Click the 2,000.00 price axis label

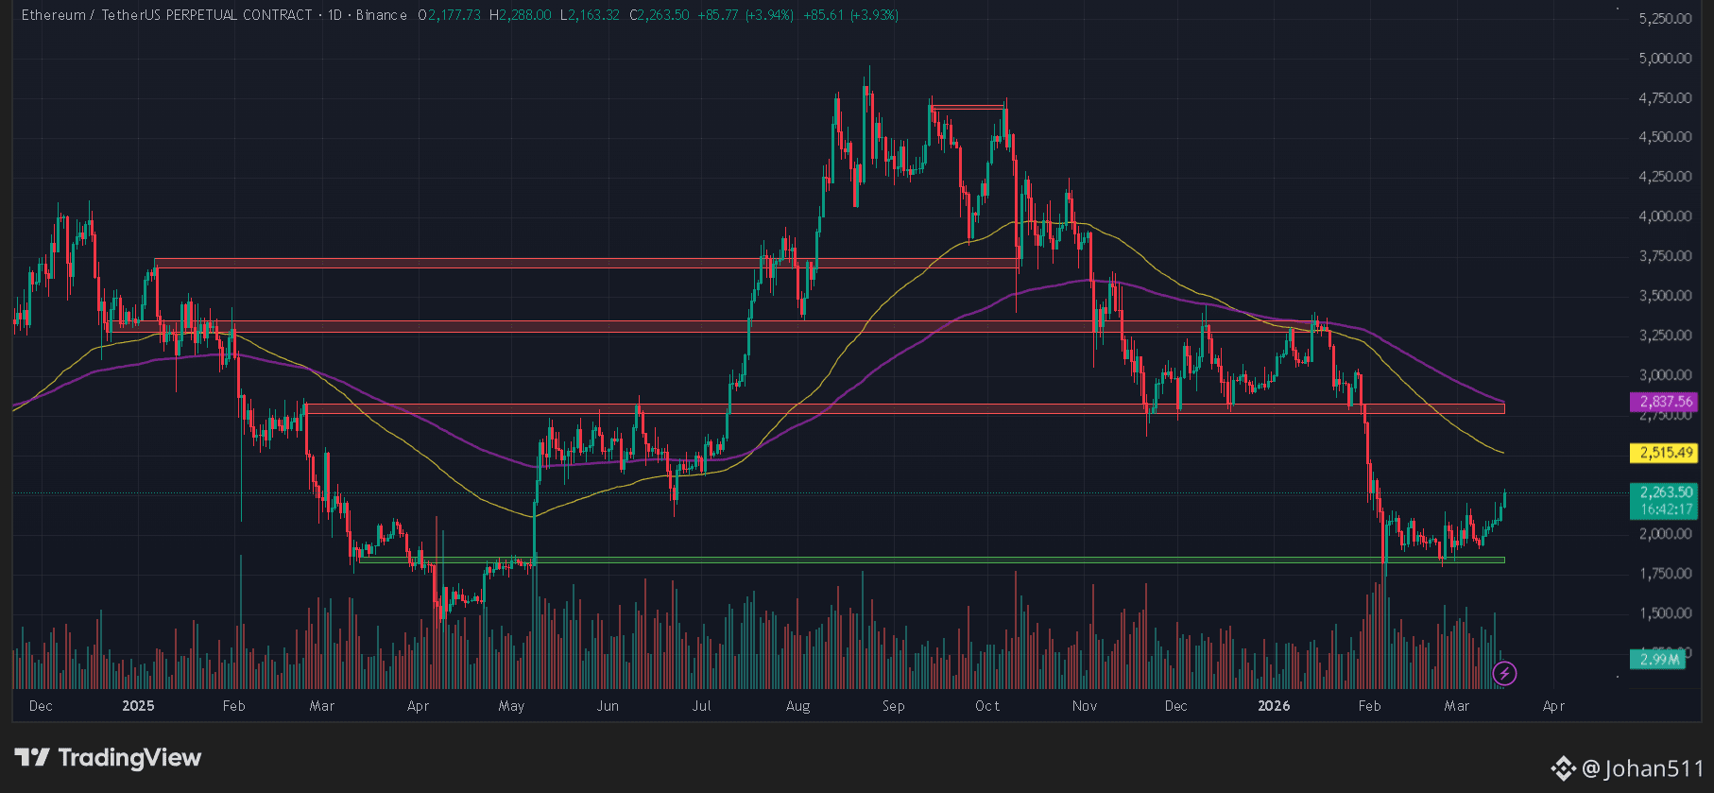point(1665,534)
